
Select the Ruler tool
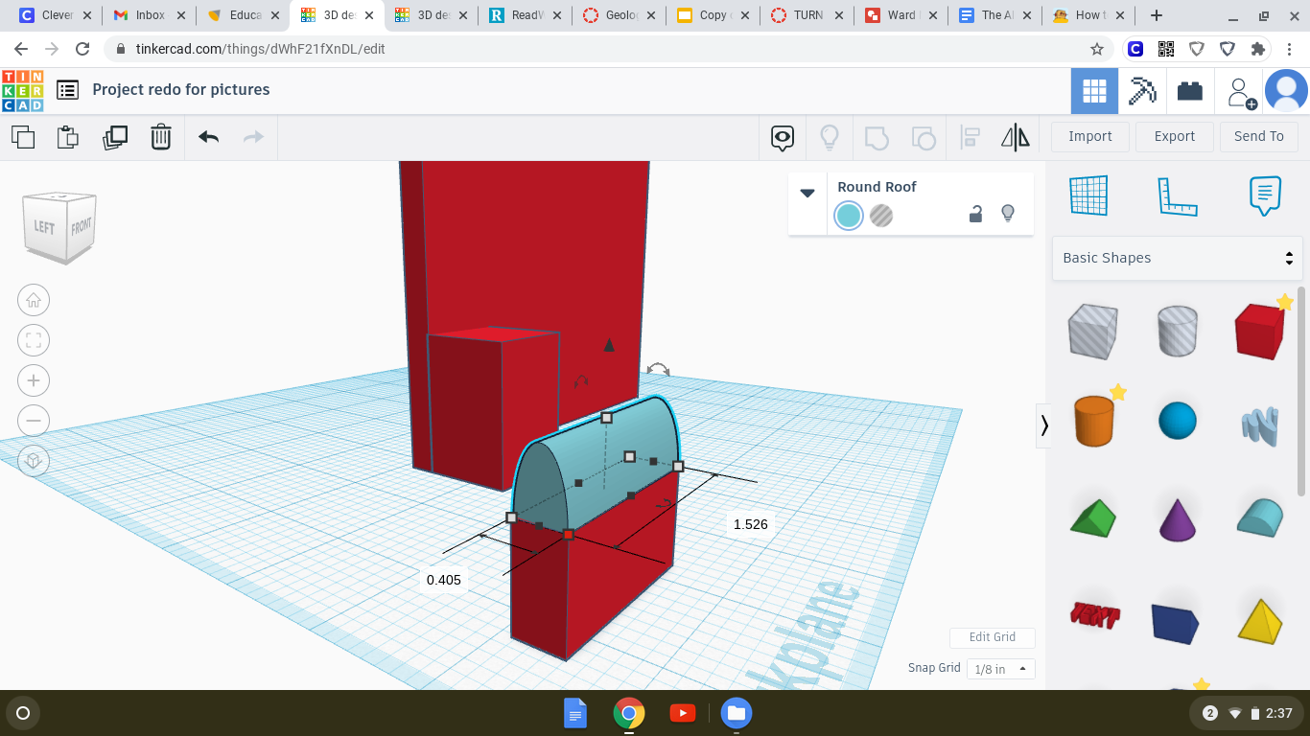click(x=1178, y=196)
